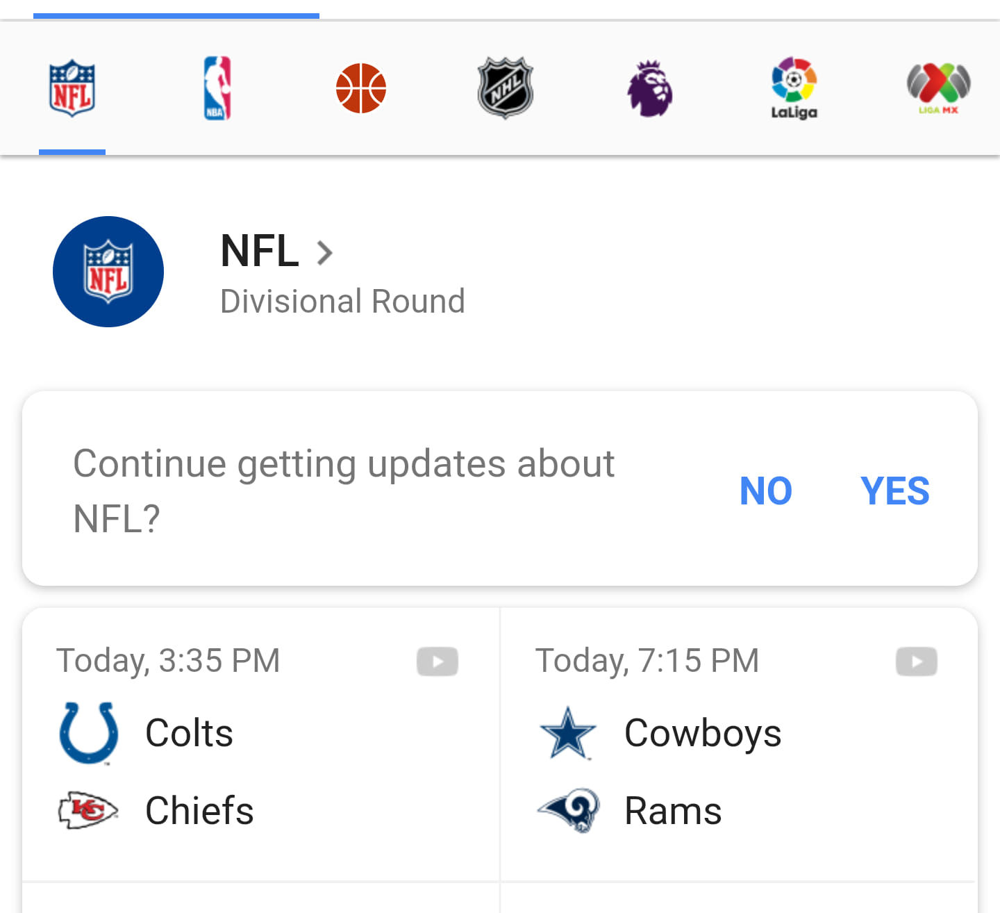Switch to the NBA league icon
This screenshot has height=913, width=1000.
point(217,88)
